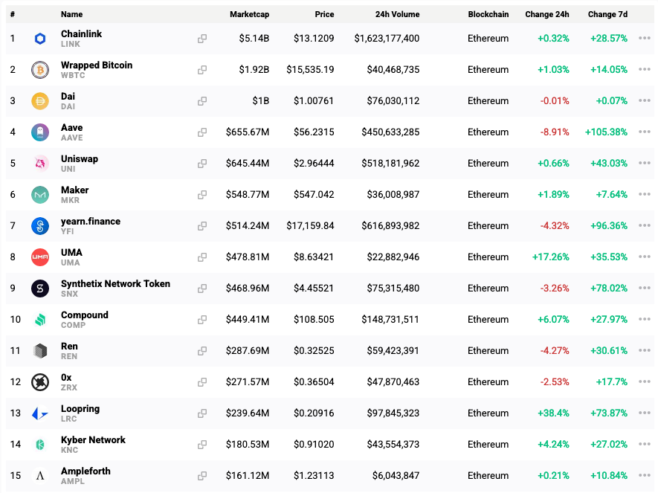The image size is (658, 493).
Task: Open the more options menu for Aave
Action: point(645,132)
